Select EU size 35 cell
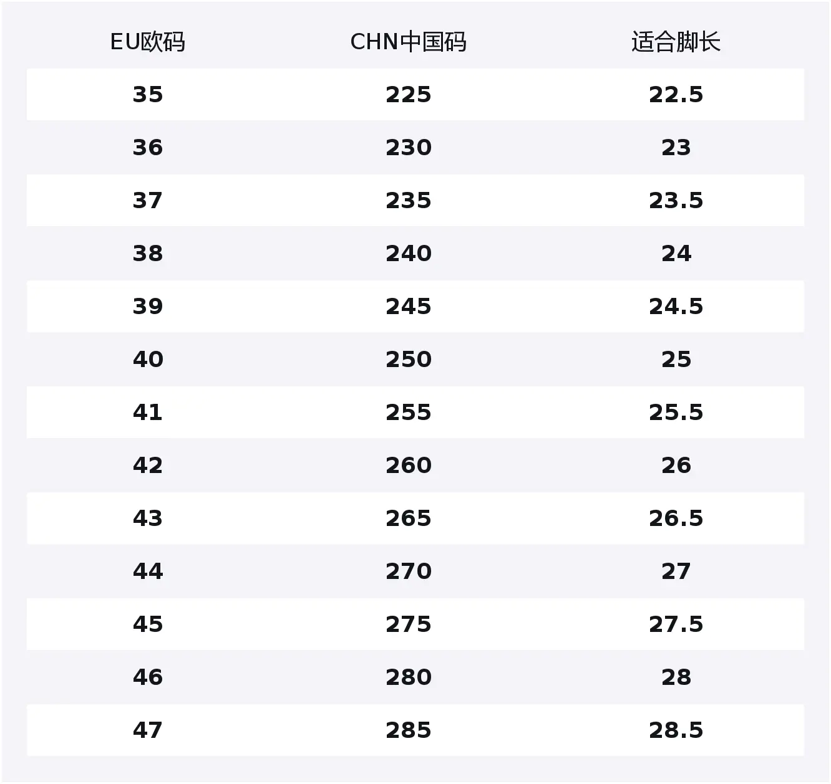831x784 pixels. [x=148, y=95]
